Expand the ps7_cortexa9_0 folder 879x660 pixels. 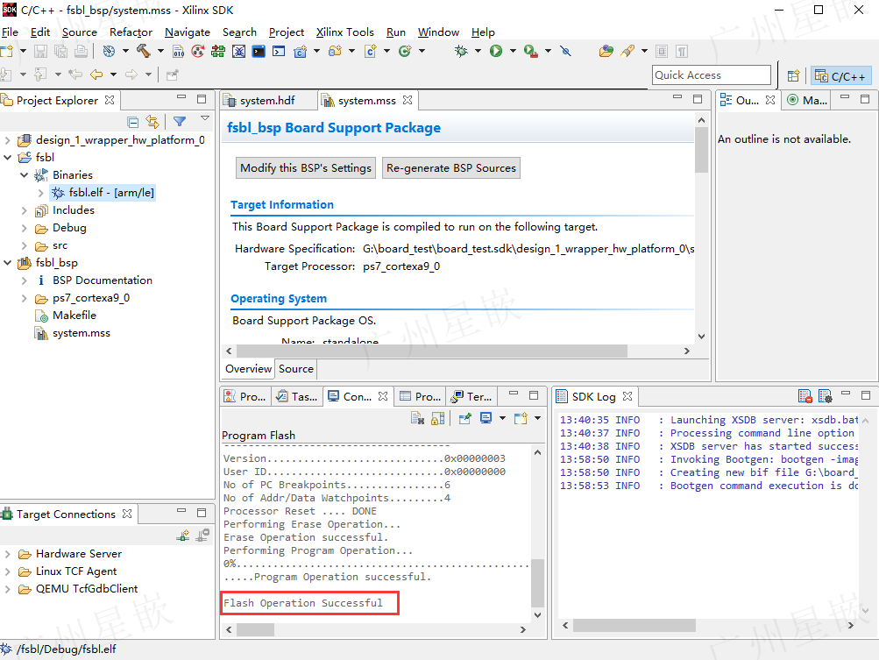click(x=25, y=298)
